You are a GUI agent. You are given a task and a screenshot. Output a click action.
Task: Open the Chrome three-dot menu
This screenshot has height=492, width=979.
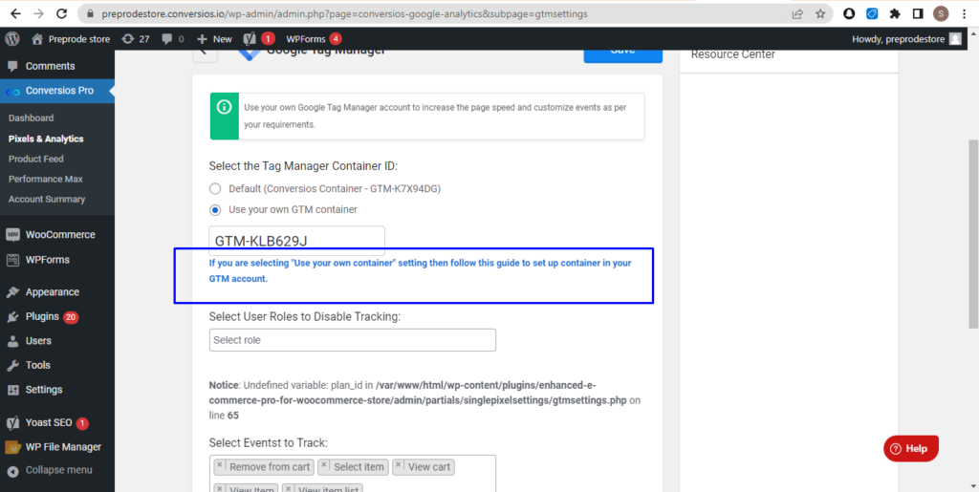[x=965, y=13]
